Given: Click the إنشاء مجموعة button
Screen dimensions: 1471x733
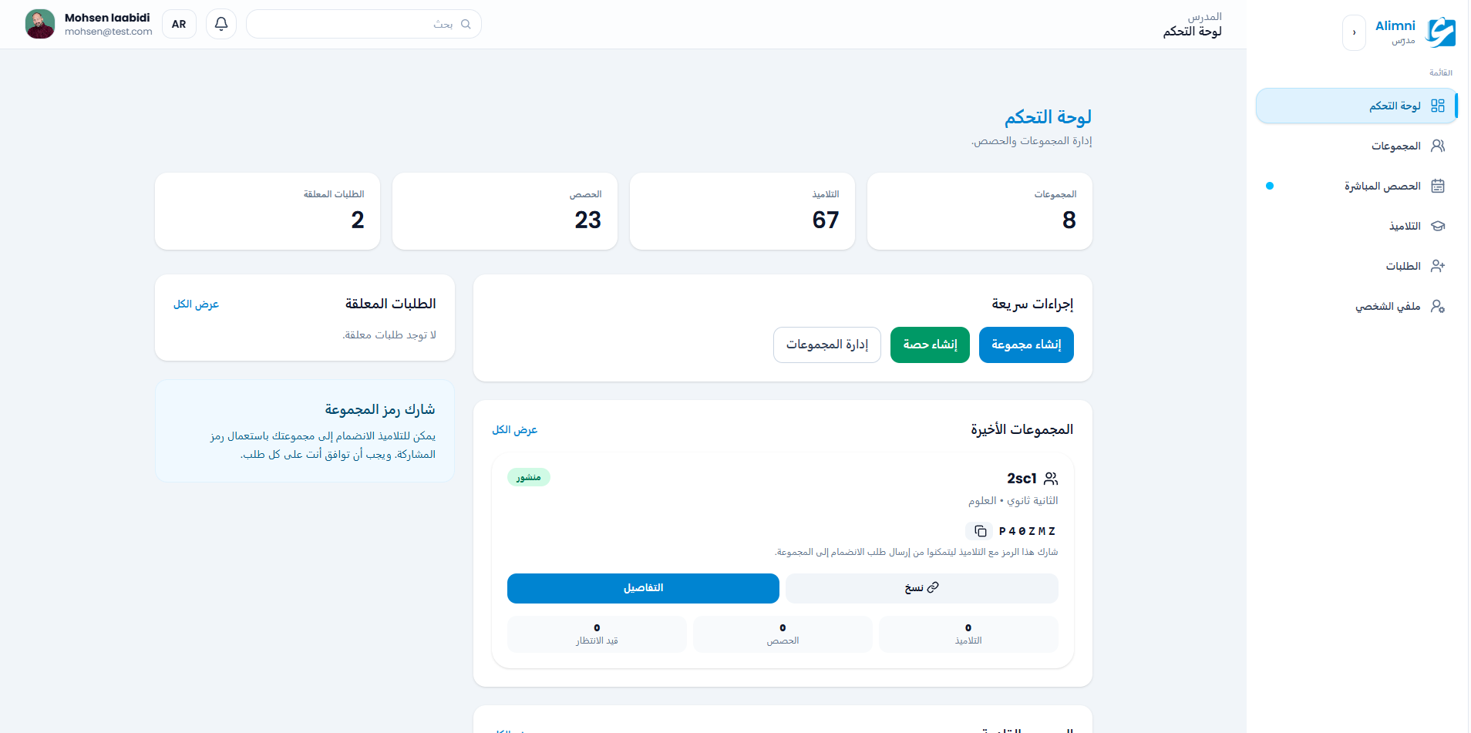Looking at the screenshot, I should coord(1026,345).
